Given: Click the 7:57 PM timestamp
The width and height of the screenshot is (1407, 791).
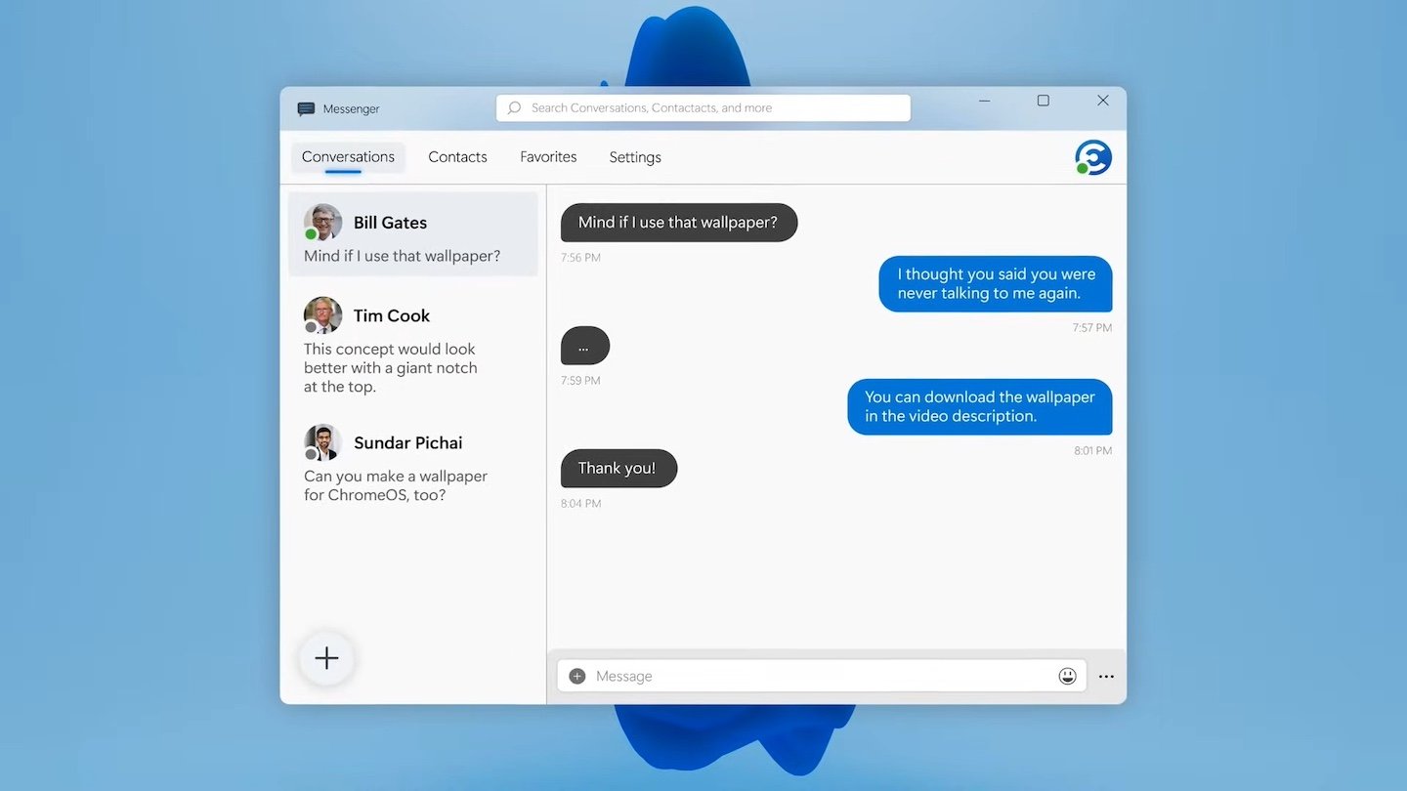Looking at the screenshot, I should pos(1092,328).
